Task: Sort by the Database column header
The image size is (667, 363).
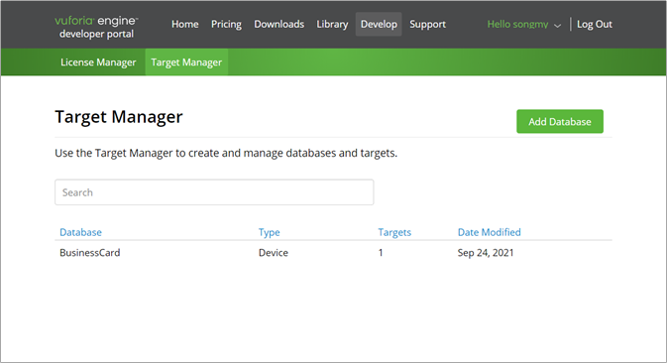Action: click(80, 232)
